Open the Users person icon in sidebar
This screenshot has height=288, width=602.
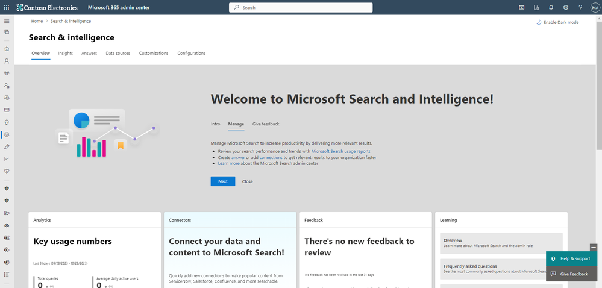tap(7, 61)
